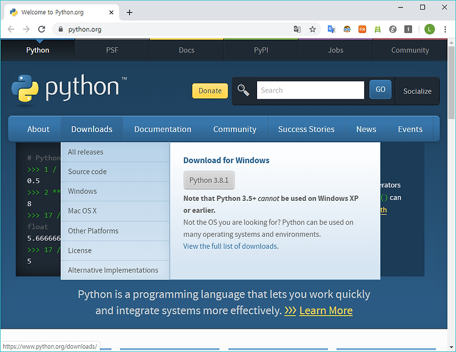Choose Mac OS X from Downloads menu
456x352 pixels.
[x=115, y=211]
